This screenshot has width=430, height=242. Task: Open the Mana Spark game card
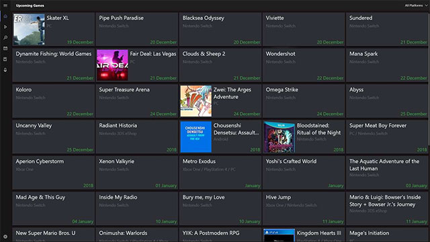click(387, 65)
